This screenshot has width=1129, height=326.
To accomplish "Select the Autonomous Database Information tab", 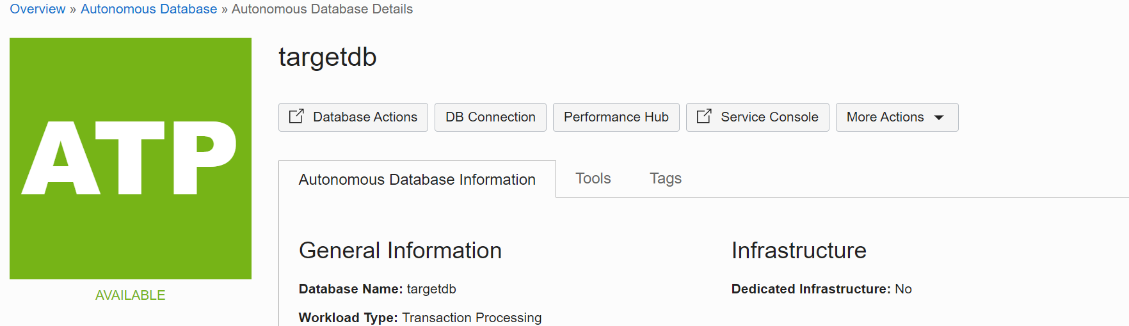I will (x=417, y=180).
